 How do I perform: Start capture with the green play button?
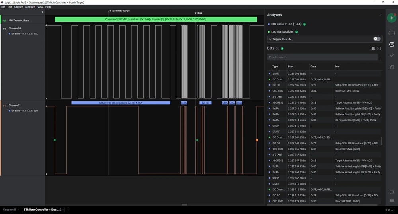pyautogui.click(x=392, y=18)
